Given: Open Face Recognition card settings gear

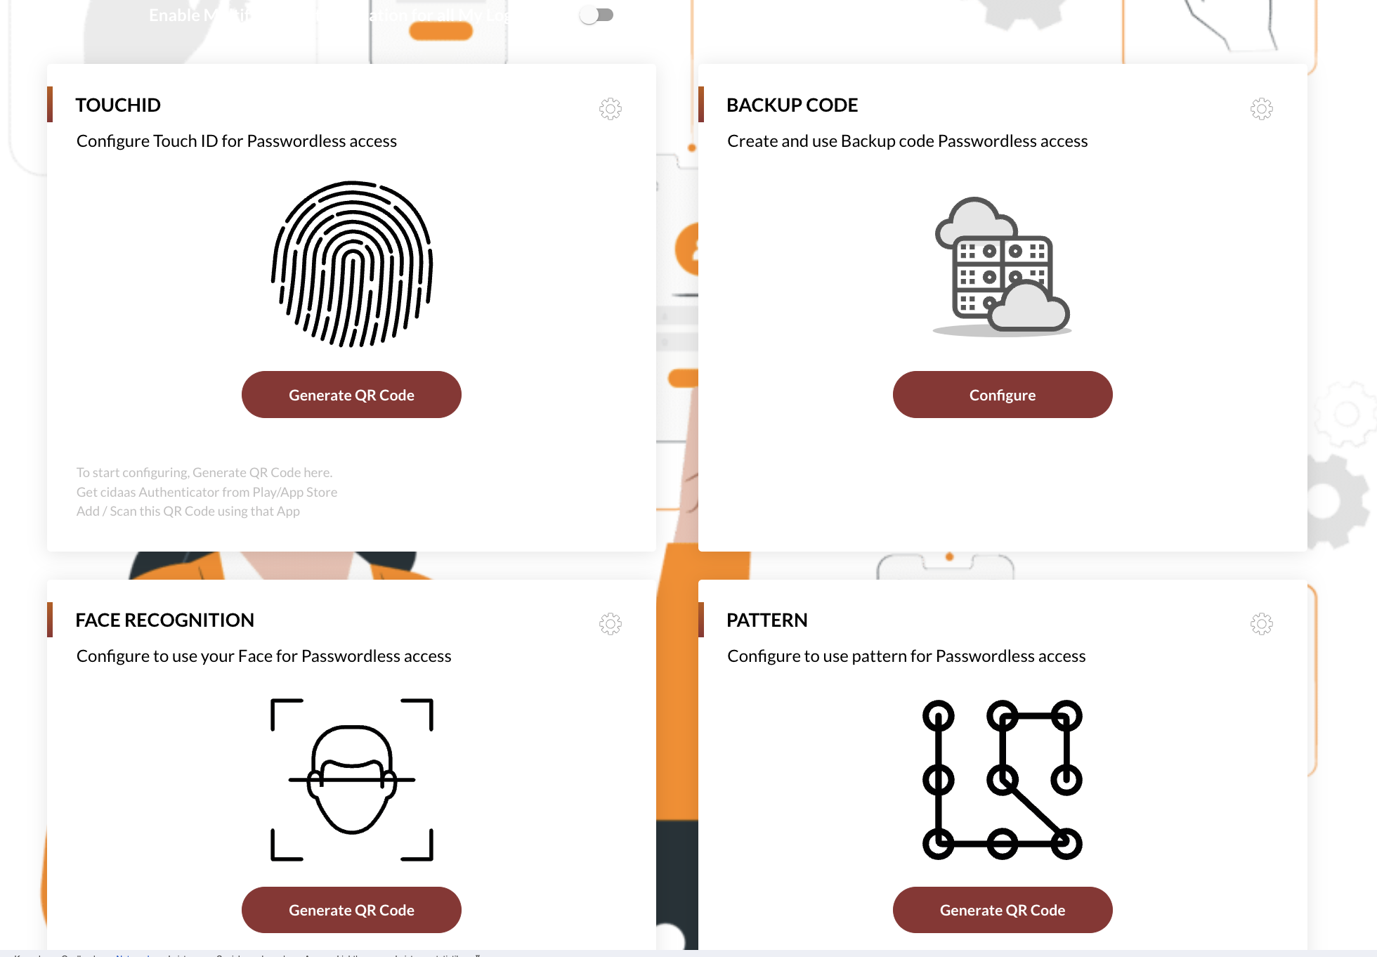Looking at the screenshot, I should pos(610,623).
